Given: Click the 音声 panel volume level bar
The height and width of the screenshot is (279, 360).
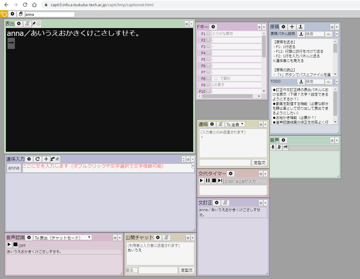Looking at the screenshot, I should coord(314,148).
